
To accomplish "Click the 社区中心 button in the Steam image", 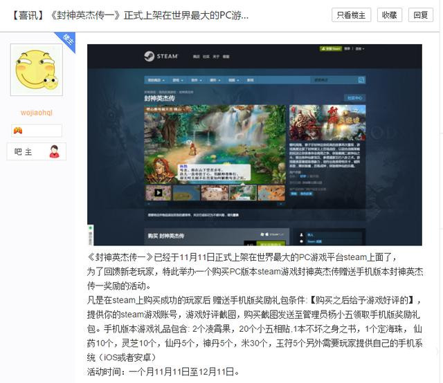I will [355, 97].
